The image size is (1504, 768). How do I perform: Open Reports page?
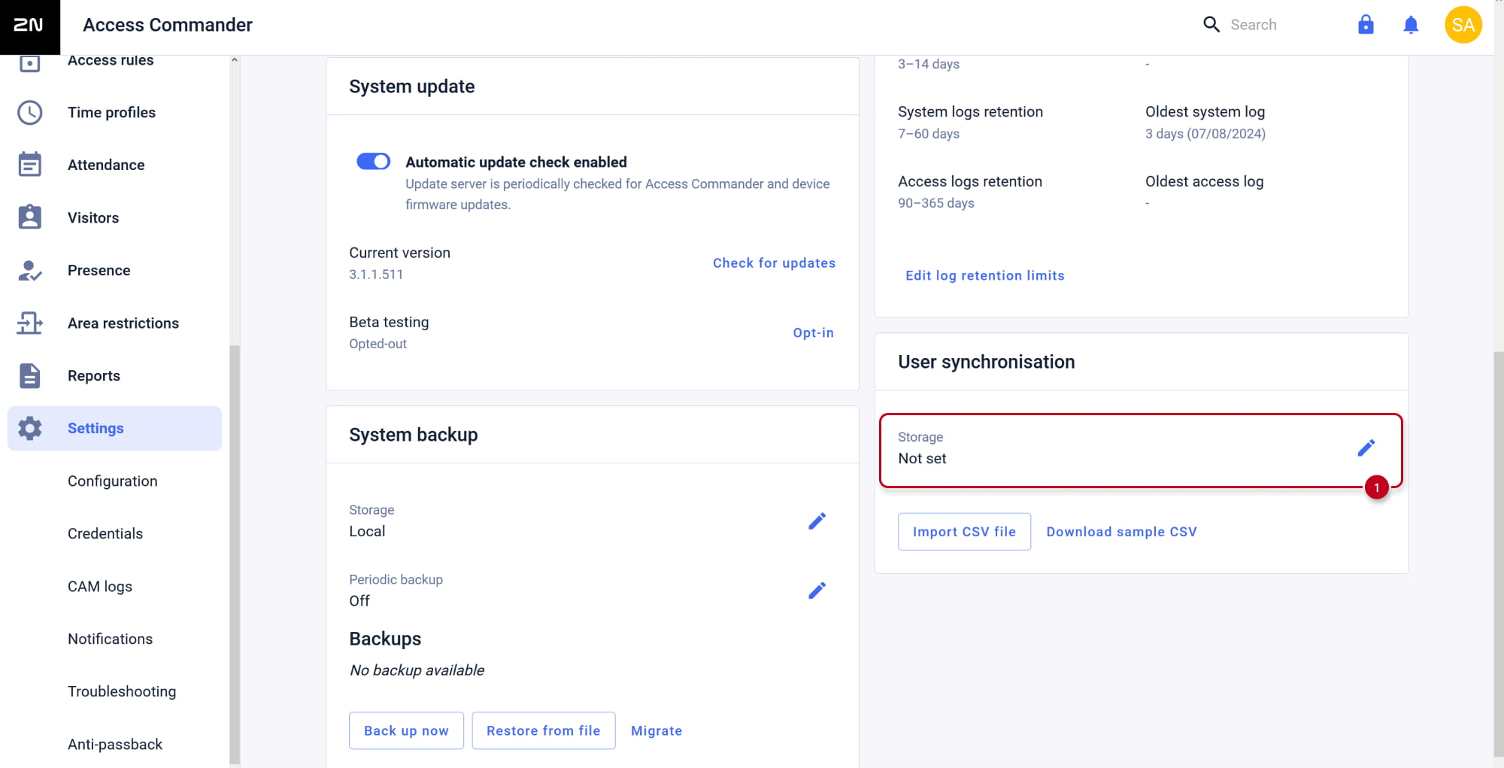pyautogui.click(x=94, y=375)
